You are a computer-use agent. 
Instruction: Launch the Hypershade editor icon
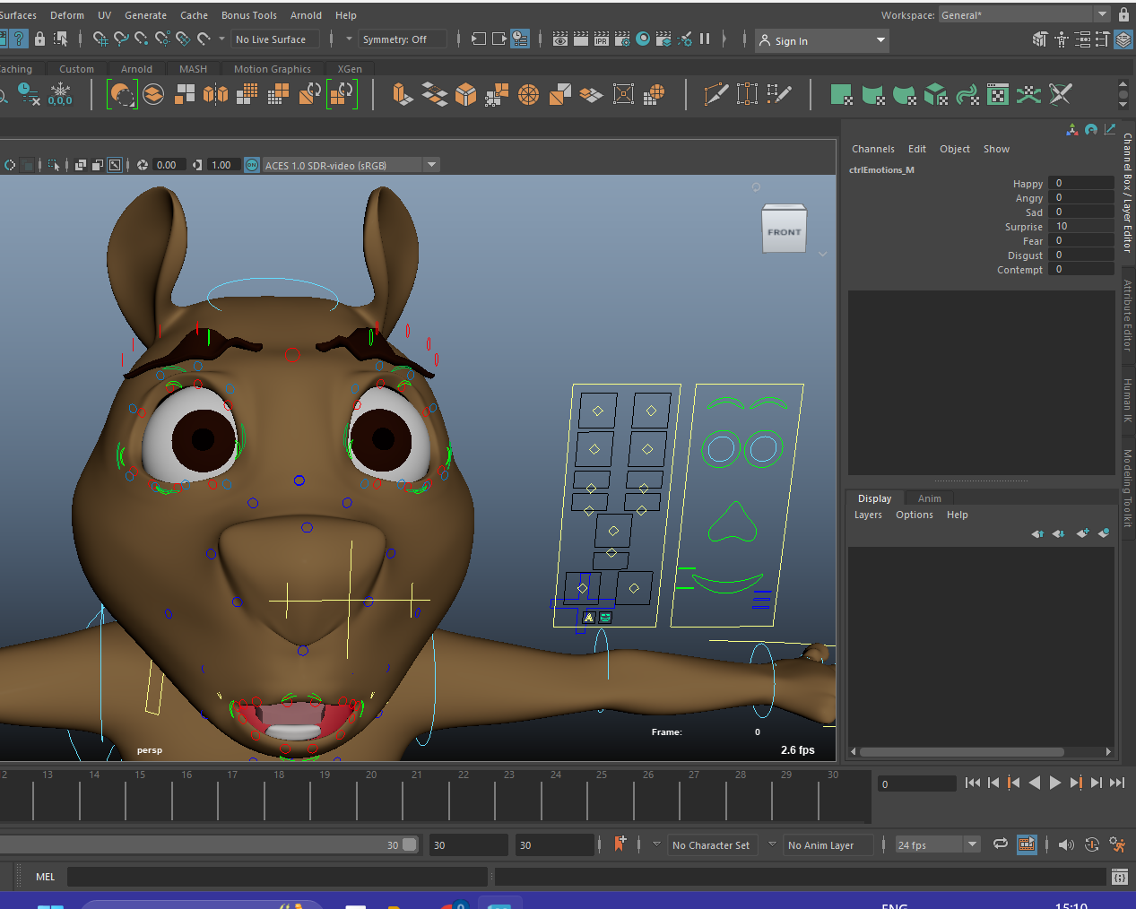pyautogui.click(x=643, y=39)
